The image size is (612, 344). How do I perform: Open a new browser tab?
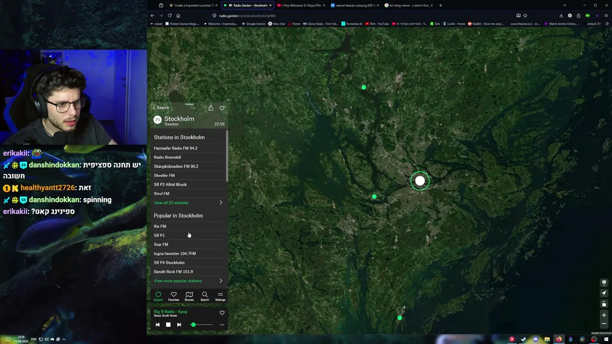(x=440, y=5)
